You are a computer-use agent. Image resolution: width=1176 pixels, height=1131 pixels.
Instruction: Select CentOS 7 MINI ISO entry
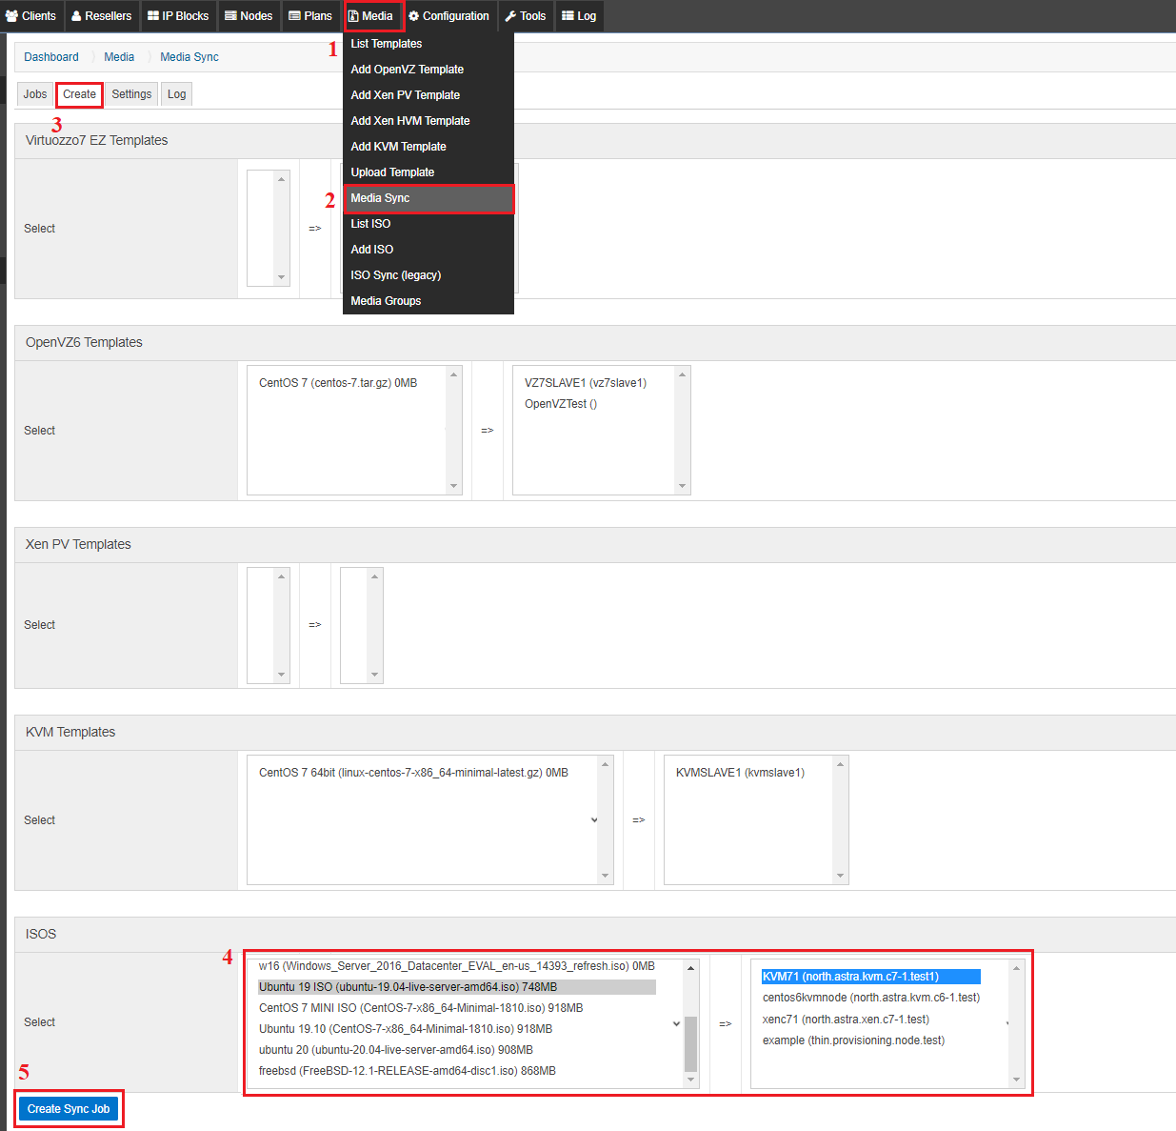click(421, 1008)
